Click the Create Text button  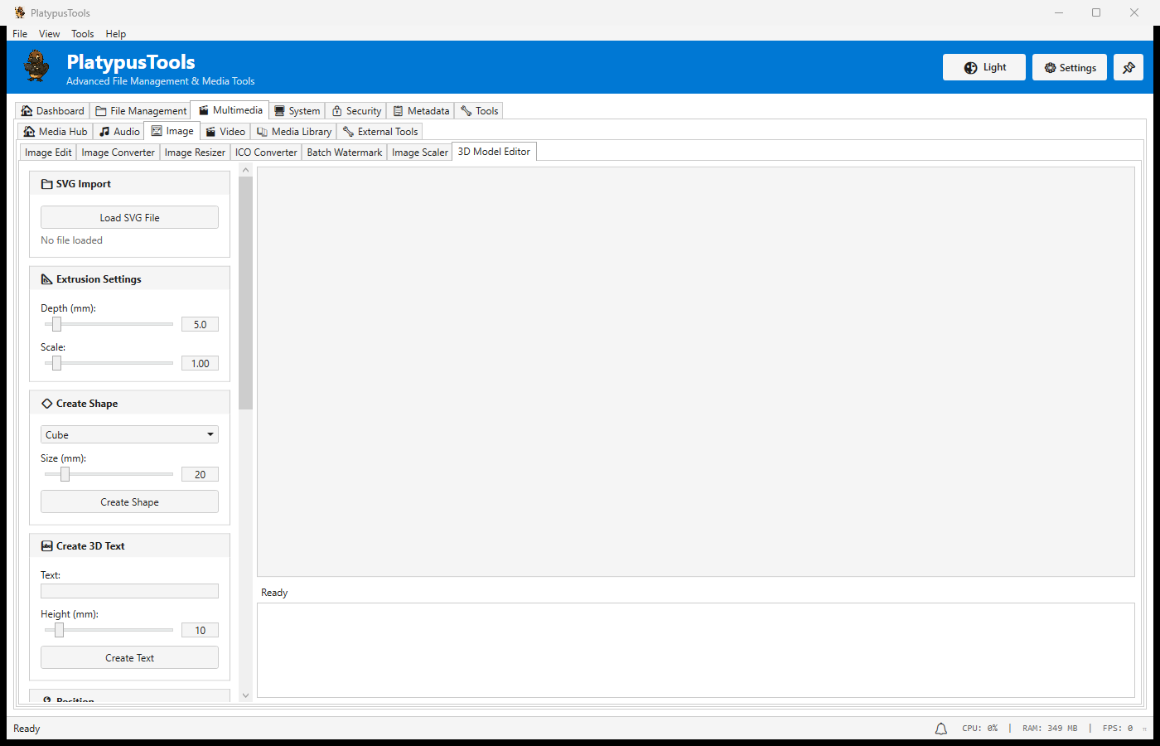129,658
